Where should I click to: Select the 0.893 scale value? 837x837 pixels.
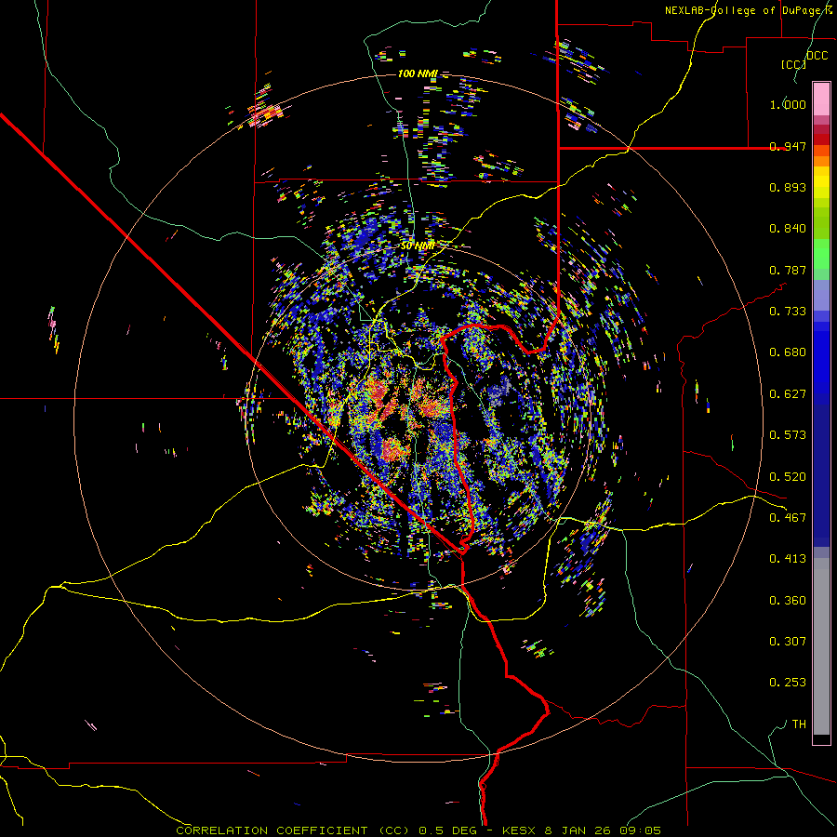pos(788,187)
